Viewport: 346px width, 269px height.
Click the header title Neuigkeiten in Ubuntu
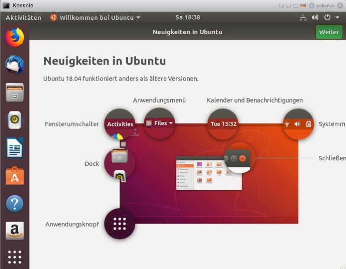[188, 32]
